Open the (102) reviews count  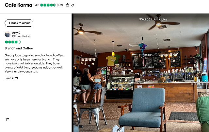60,5
